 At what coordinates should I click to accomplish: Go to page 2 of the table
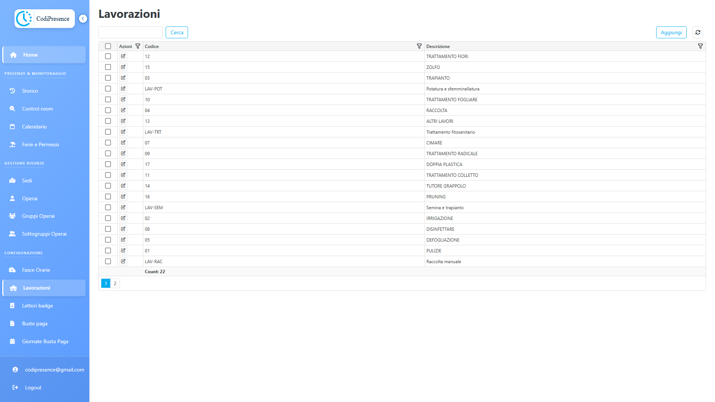pyautogui.click(x=115, y=283)
